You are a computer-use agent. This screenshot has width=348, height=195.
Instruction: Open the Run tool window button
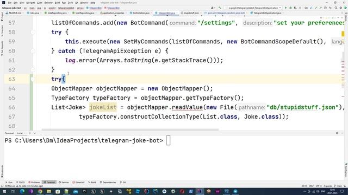9,183
